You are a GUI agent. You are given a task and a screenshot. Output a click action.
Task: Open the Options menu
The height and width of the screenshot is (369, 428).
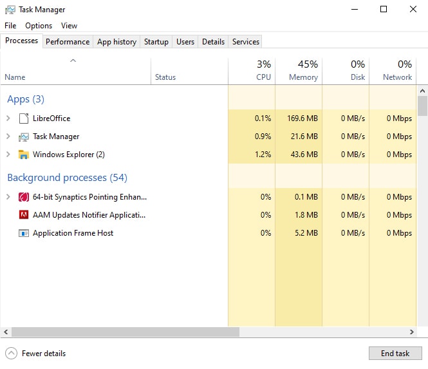[x=39, y=26]
